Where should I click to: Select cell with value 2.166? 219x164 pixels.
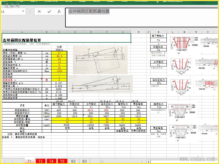[59, 95]
